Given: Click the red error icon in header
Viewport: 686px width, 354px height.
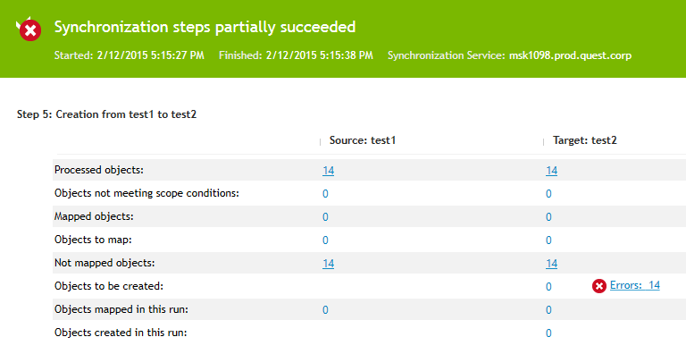Looking at the screenshot, I should (x=30, y=30).
